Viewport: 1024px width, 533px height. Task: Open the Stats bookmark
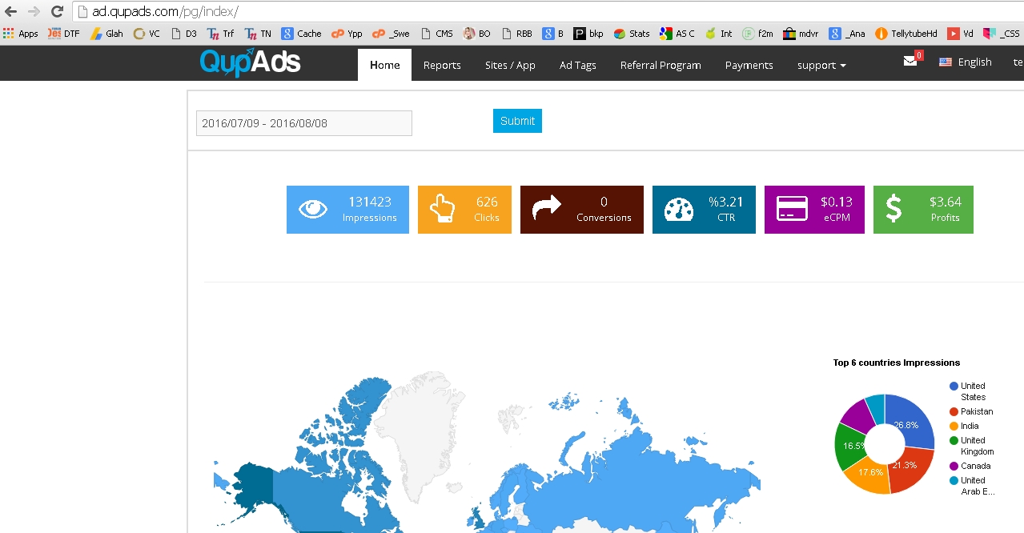click(x=632, y=34)
